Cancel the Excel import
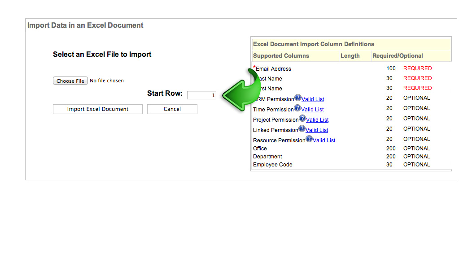This screenshot has width=472, height=268. click(172, 109)
